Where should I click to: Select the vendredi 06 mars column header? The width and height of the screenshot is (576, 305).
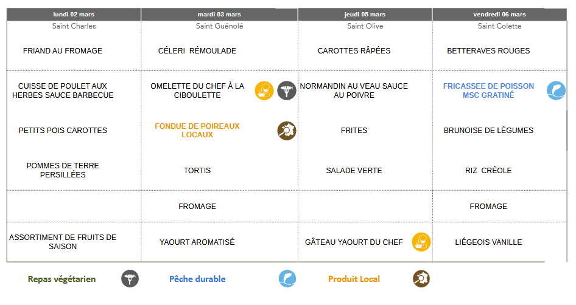[499, 15]
